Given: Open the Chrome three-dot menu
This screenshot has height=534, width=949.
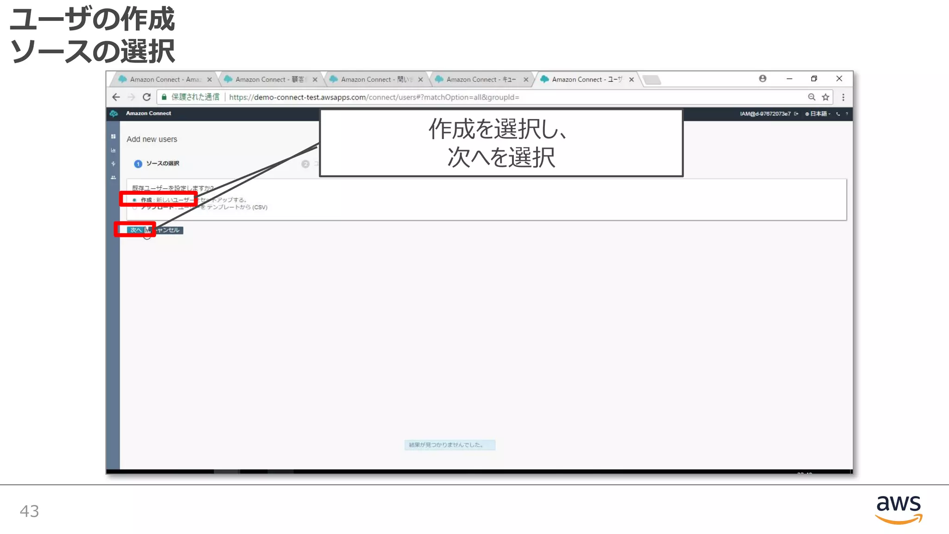Looking at the screenshot, I should pos(843,97).
